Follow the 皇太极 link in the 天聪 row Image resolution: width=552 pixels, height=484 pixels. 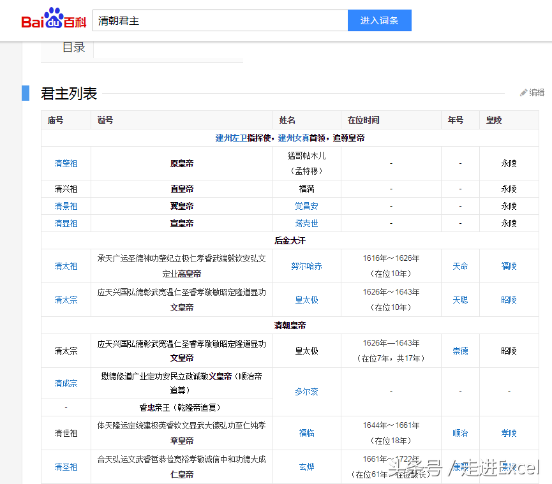click(306, 300)
